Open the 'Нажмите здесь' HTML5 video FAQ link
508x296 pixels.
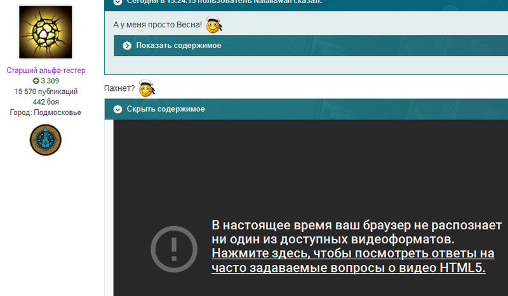(x=353, y=260)
